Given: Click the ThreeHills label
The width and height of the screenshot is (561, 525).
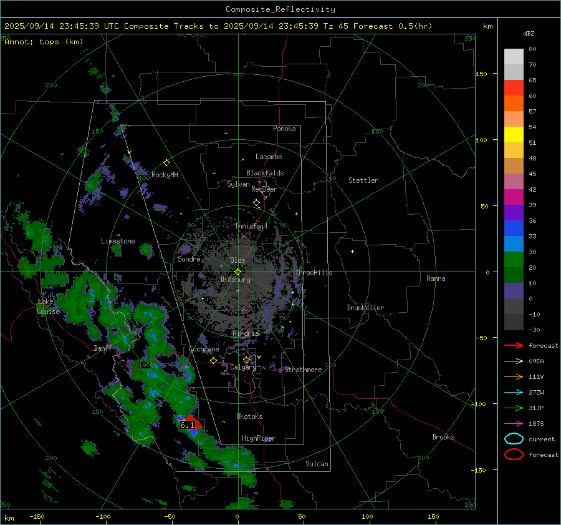Looking at the screenshot, I should (314, 273).
